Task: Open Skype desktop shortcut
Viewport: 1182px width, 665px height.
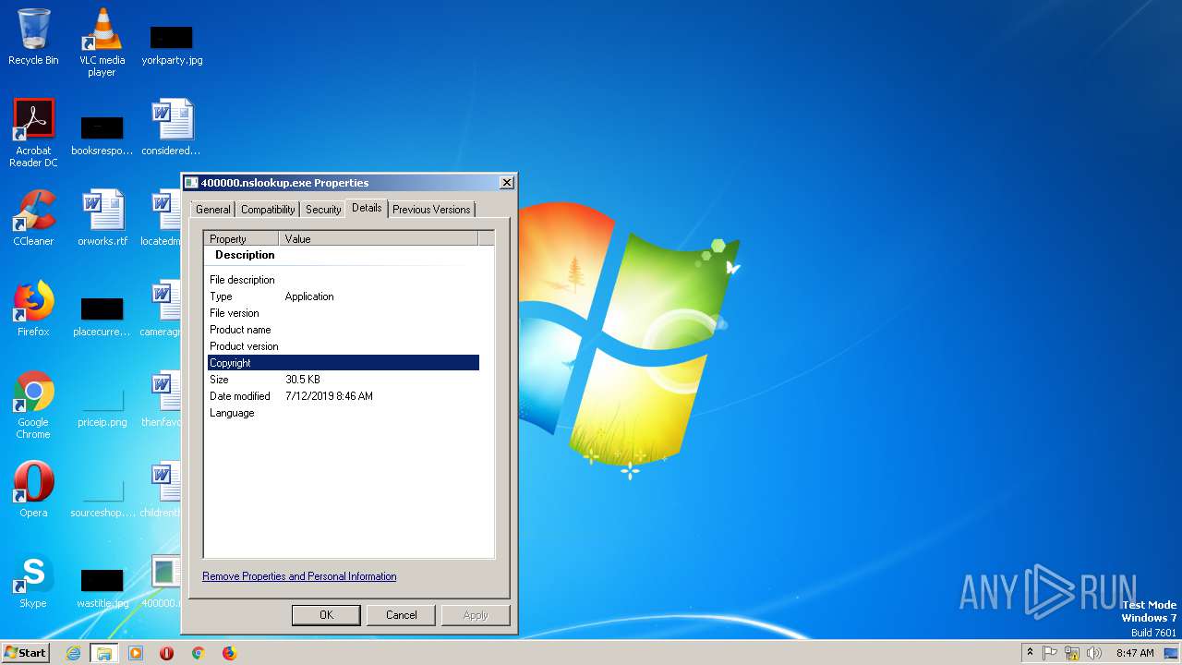Action: 33,580
